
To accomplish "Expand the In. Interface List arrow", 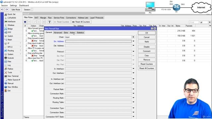I will (133, 79).
